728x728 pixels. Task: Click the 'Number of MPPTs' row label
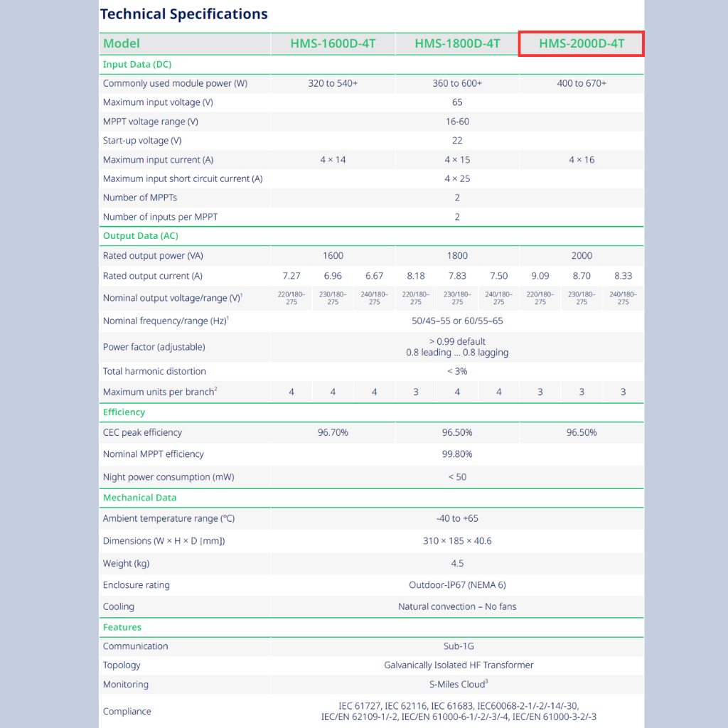pos(140,198)
